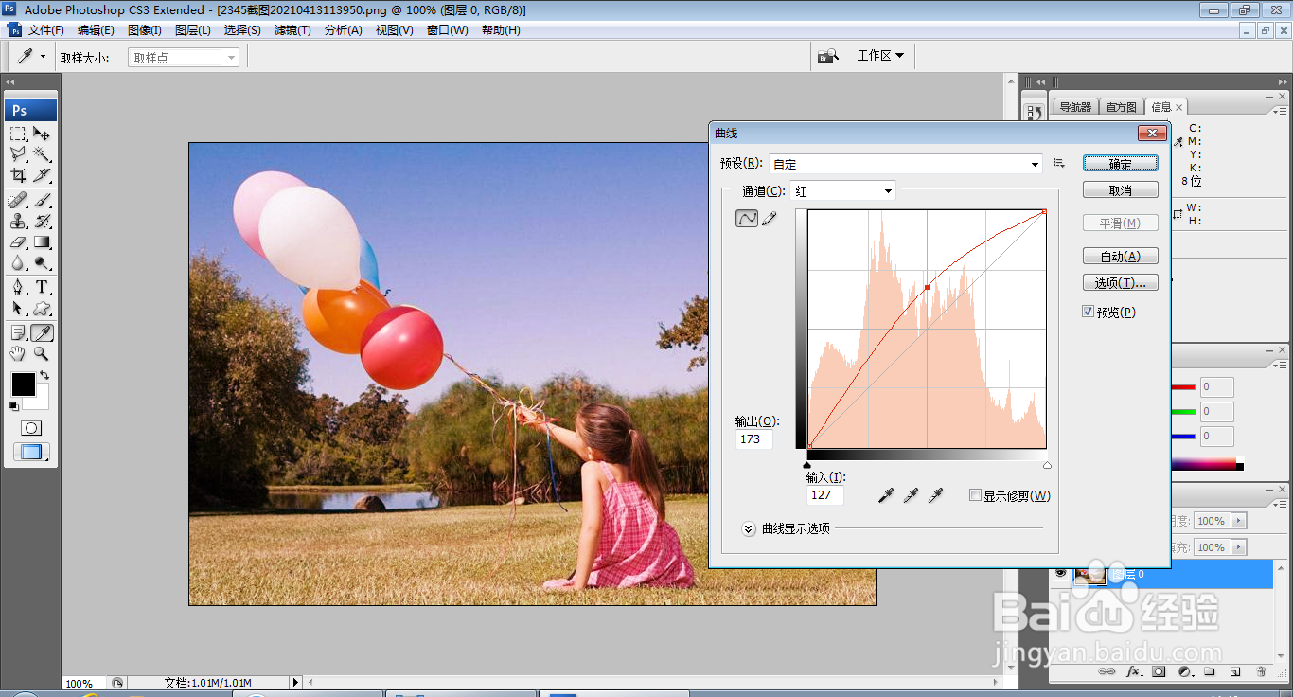
Task: Select the Brush tool
Action: click(42, 200)
